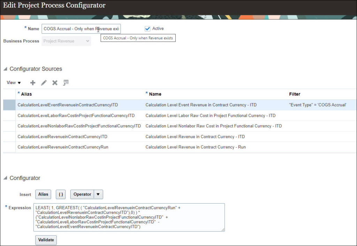The width and height of the screenshot is (357, 246).
Task: Toggle the Active checkbox
Action: tap(147, 29)
